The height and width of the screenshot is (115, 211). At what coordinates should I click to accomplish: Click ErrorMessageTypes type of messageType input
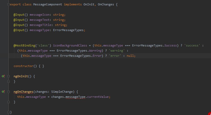click(x=68, y=30)
